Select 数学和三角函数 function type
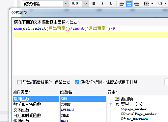 (x=36, y=104)
